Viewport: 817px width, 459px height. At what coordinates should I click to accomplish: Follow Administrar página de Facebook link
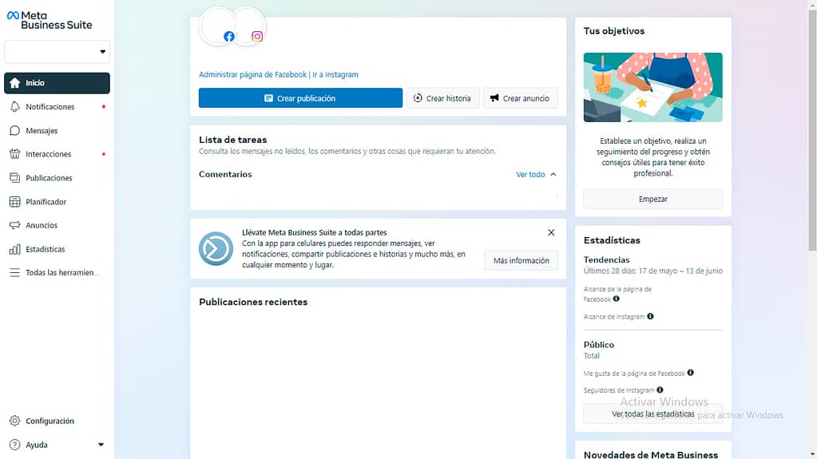(252, 74)
